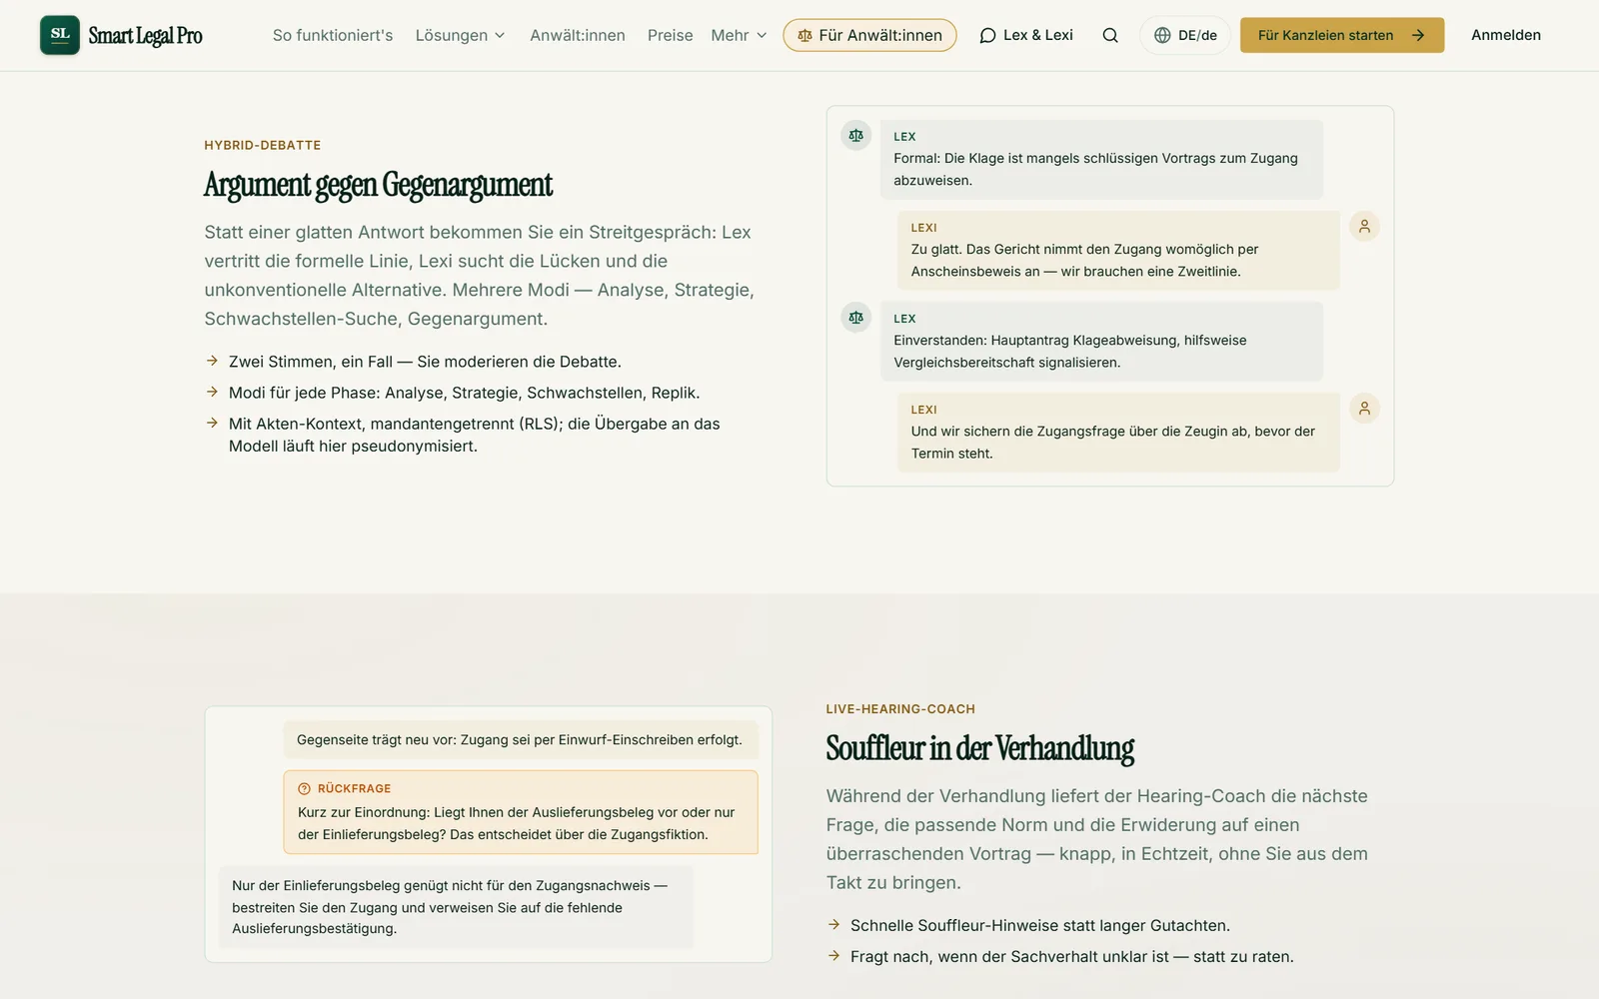1599x999 pixels.
Task: Open Lex & Lexi chat link
Action: 1026,35
